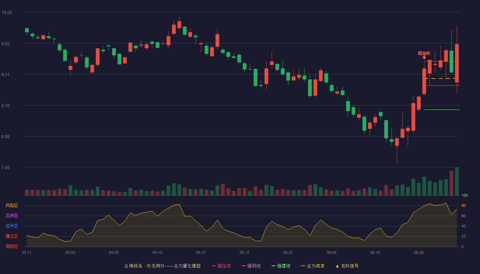Select the 03-11 date on the axis

pos(27,252)
